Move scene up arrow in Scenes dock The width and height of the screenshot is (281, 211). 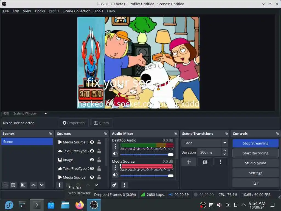(x=33, y=185)
